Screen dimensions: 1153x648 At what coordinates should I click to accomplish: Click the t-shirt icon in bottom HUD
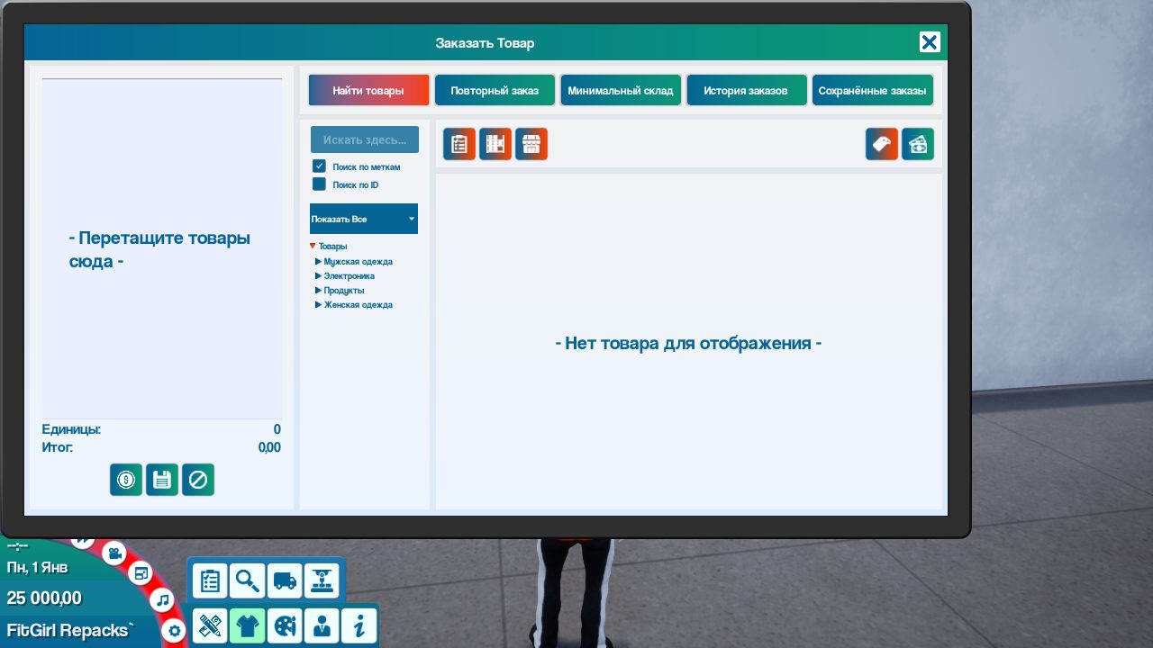point(248,625)
